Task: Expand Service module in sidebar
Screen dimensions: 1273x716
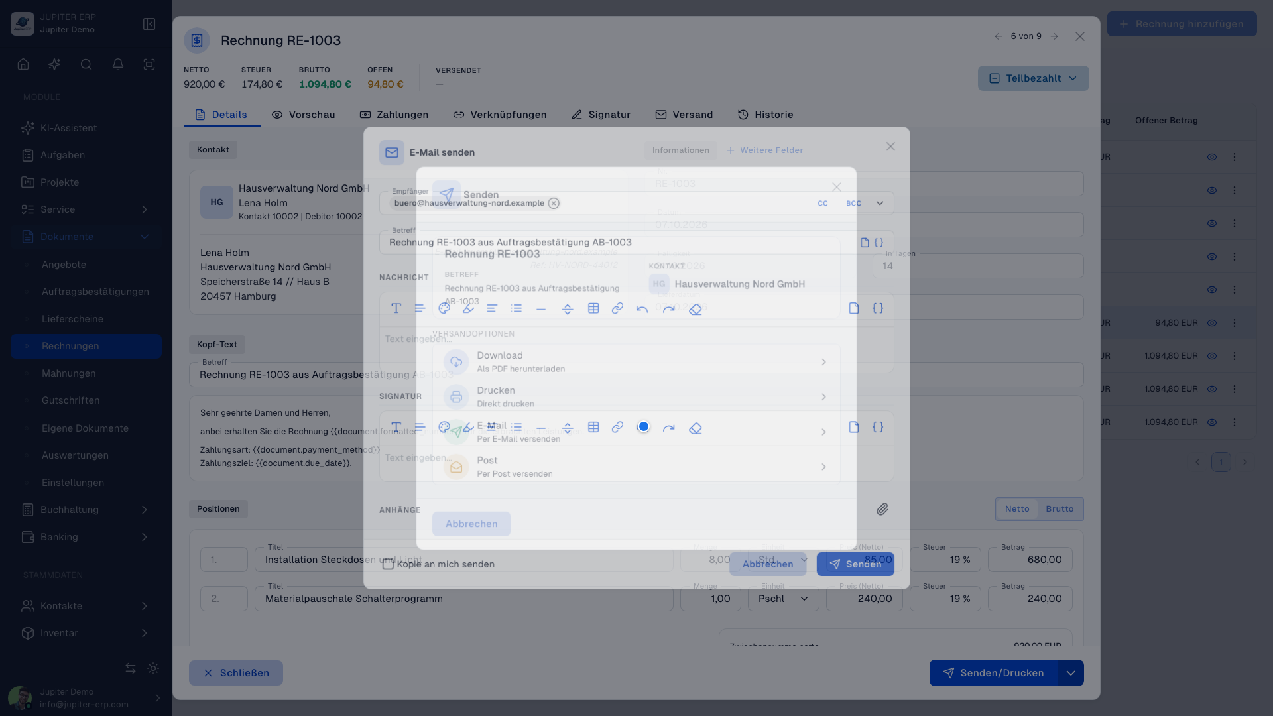Action: click(145, 209)
